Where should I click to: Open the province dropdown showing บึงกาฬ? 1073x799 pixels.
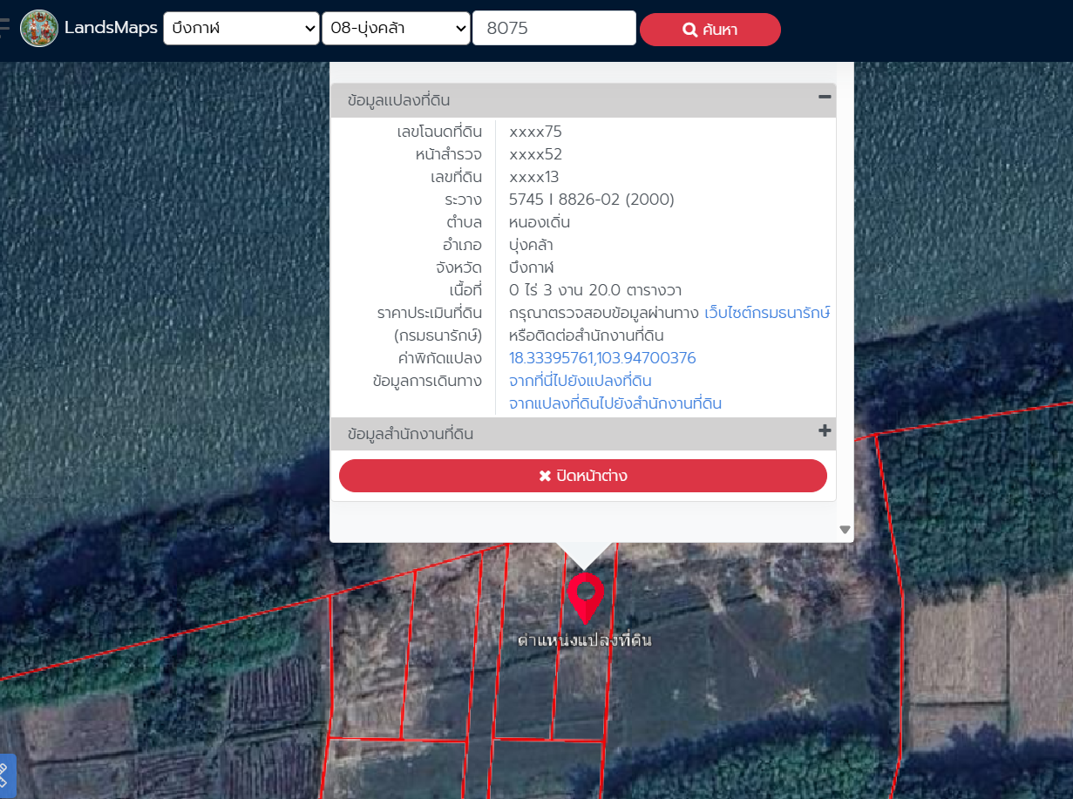click(x=241, y=28)
